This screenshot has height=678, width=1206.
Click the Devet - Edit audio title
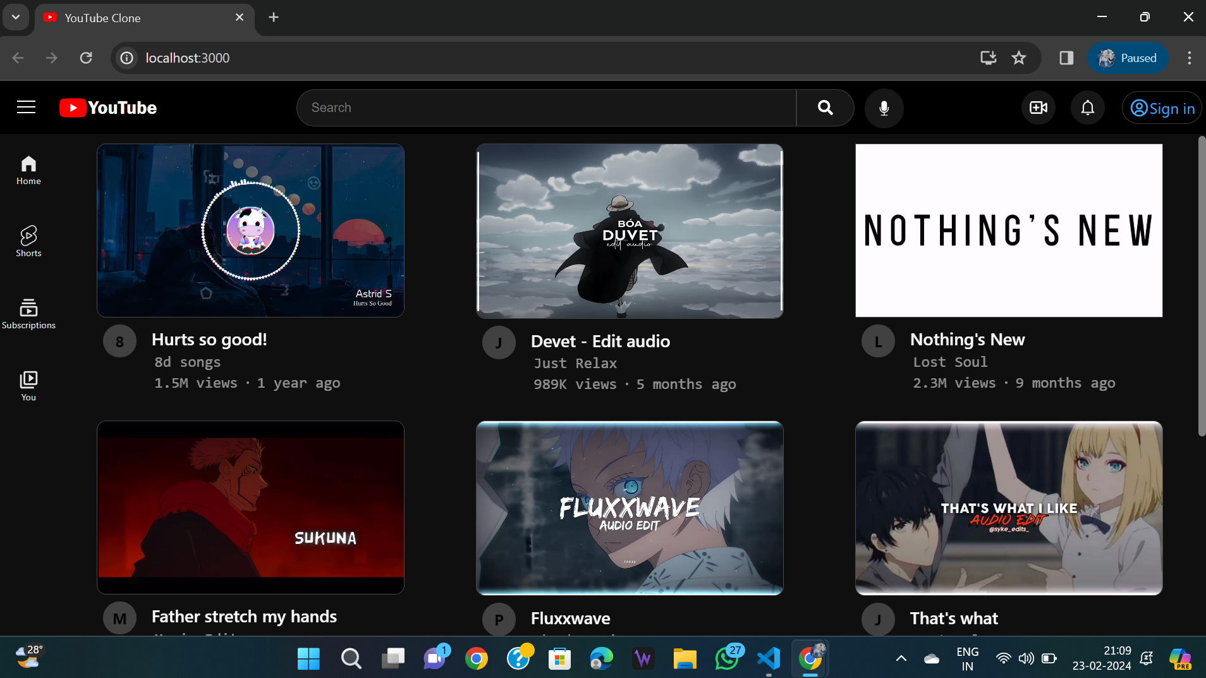point(600,342)
